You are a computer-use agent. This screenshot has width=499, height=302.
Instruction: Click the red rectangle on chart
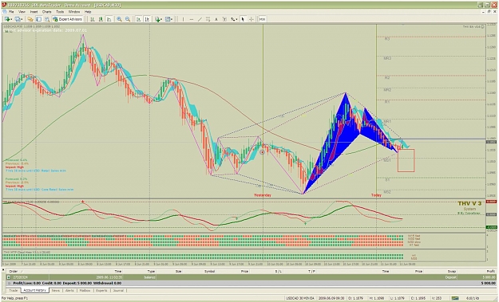pyautogui.click(x=406, y=161)
